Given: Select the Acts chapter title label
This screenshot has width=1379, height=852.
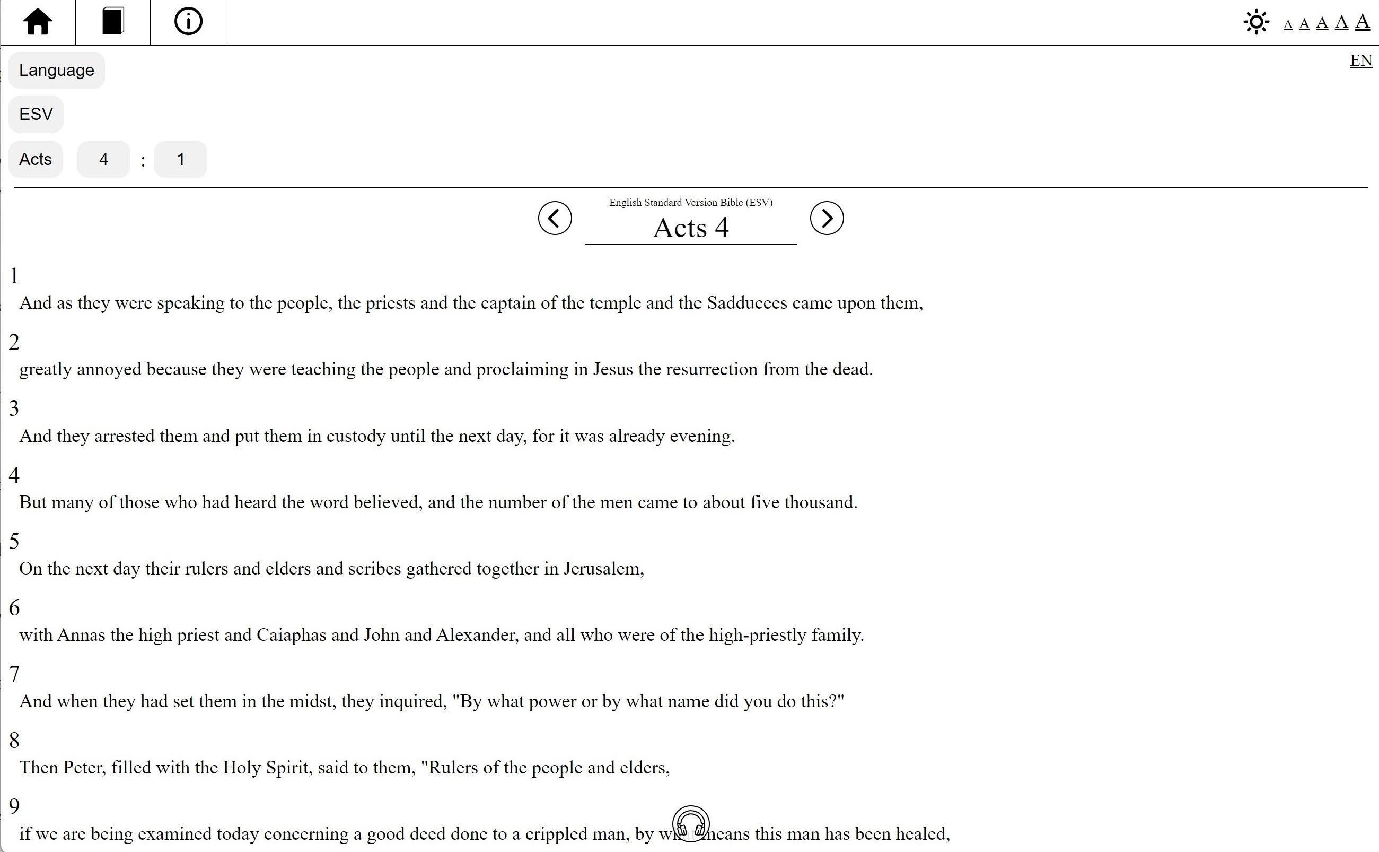Looking at the screenshot, I should (x=689, y=228).
